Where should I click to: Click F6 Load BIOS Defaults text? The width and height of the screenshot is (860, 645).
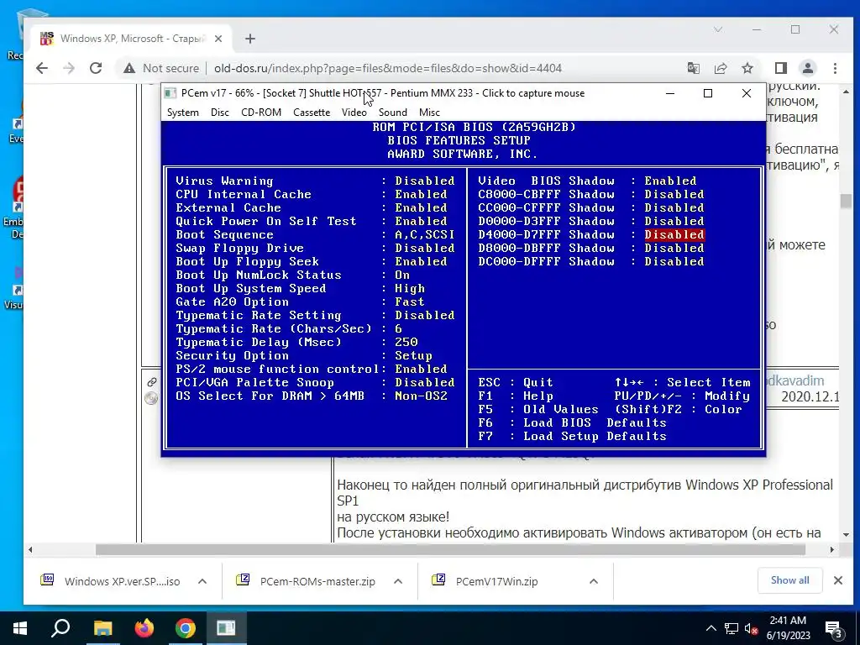tap(572, 423)
